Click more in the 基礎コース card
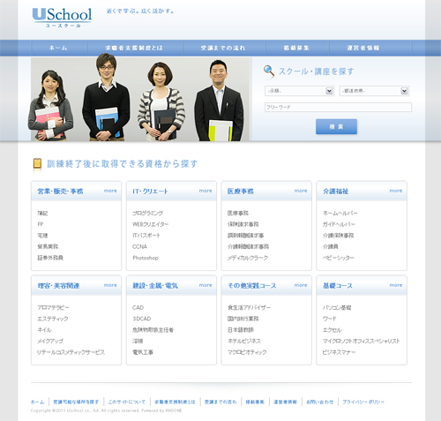441x421 pixels. (396, 285)
